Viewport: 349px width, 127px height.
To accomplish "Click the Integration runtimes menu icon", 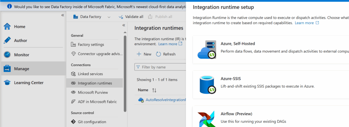I will point(74,83).
